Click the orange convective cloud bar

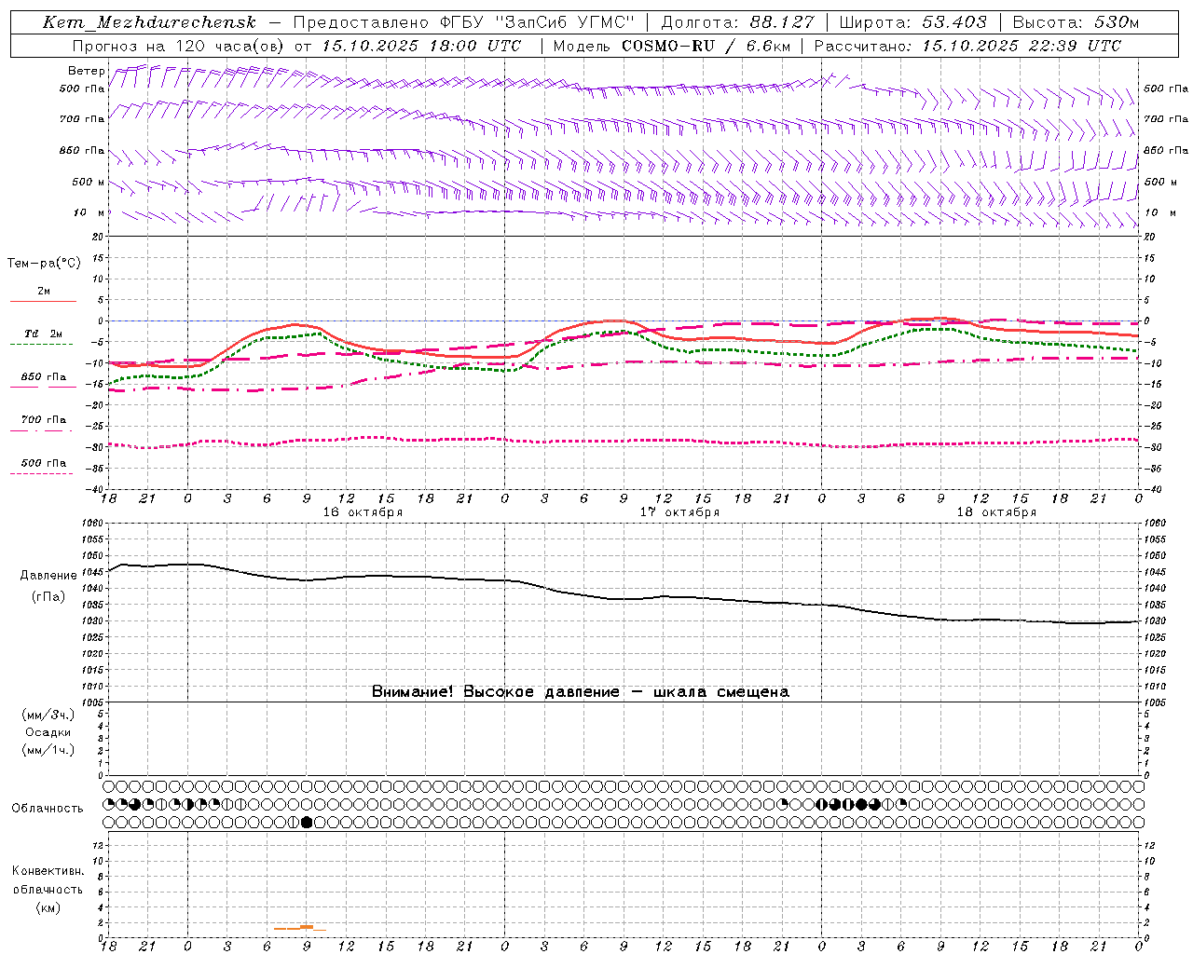[300, 928]
